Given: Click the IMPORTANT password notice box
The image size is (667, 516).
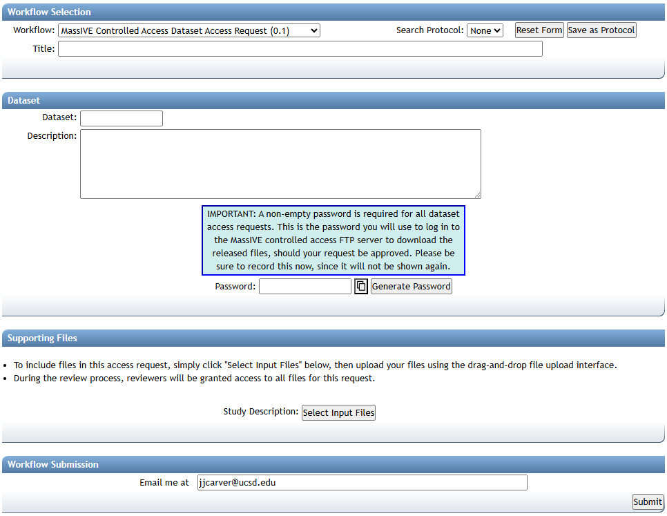Looking at the screenshot, I should 333,240.
